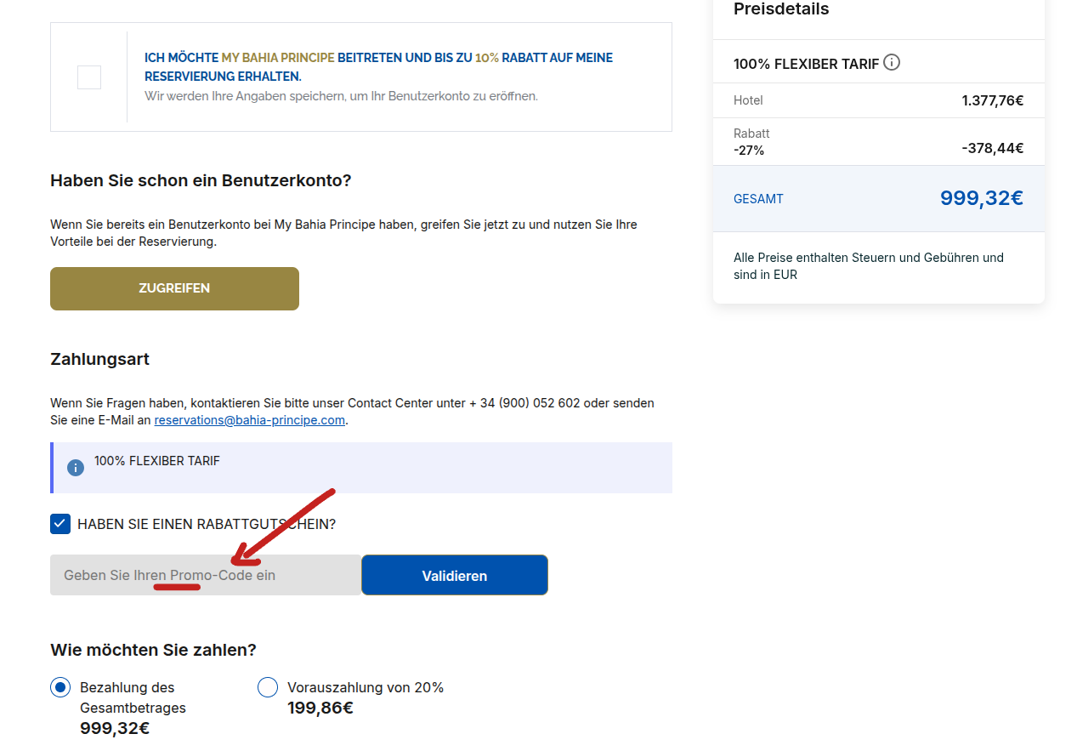Click Validieren to apply the promo code
1077x751 pixels.
[x=454, y=575]
